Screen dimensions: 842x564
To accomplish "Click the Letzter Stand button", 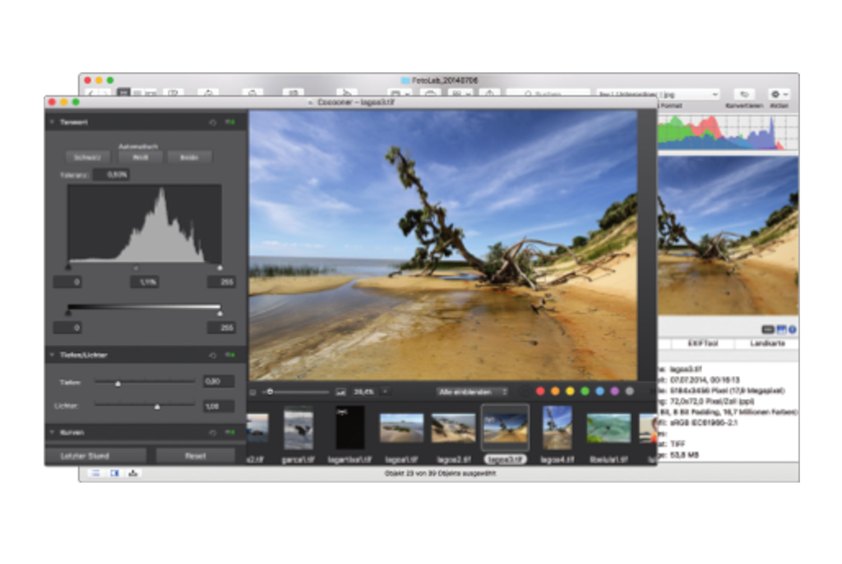I will [x=95, y=456].
